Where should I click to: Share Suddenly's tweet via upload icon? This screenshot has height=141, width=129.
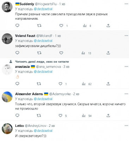pyautogui.click(x=108, y=25)
